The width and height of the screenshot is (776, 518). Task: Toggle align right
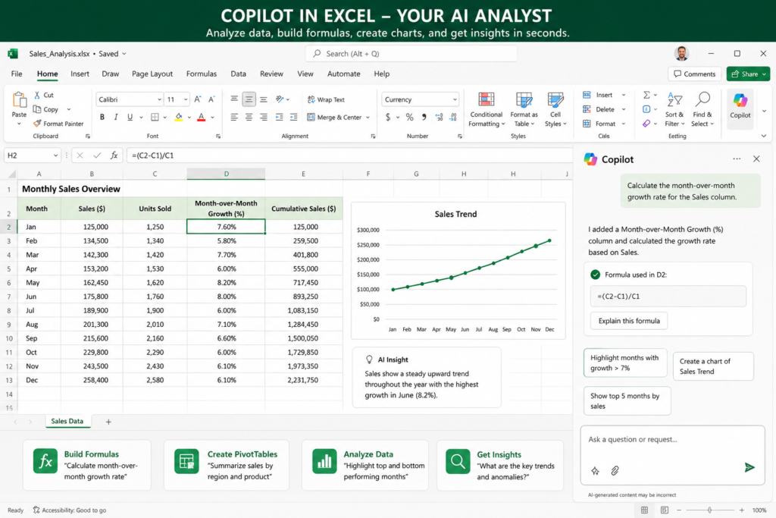point(263,118)
